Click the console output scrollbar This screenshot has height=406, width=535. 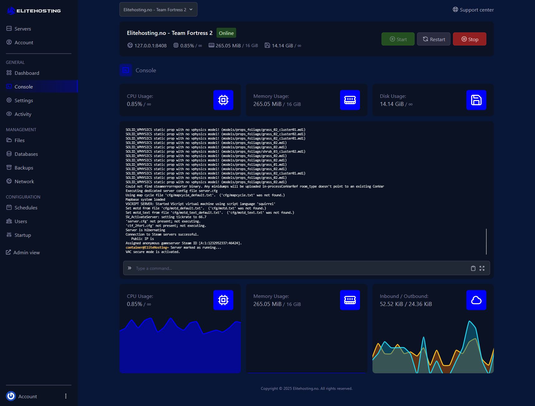pos(486,241)
